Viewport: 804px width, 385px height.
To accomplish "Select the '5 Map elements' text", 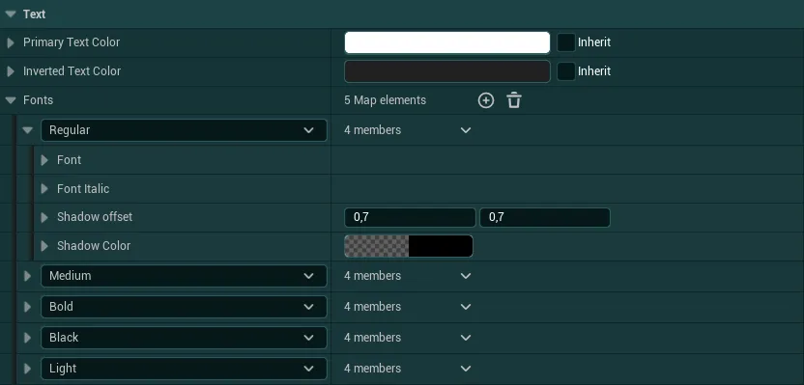I will [x=385, y=100].
